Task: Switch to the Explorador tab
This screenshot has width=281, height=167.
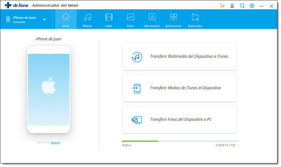Action: [x=195, y=19]
